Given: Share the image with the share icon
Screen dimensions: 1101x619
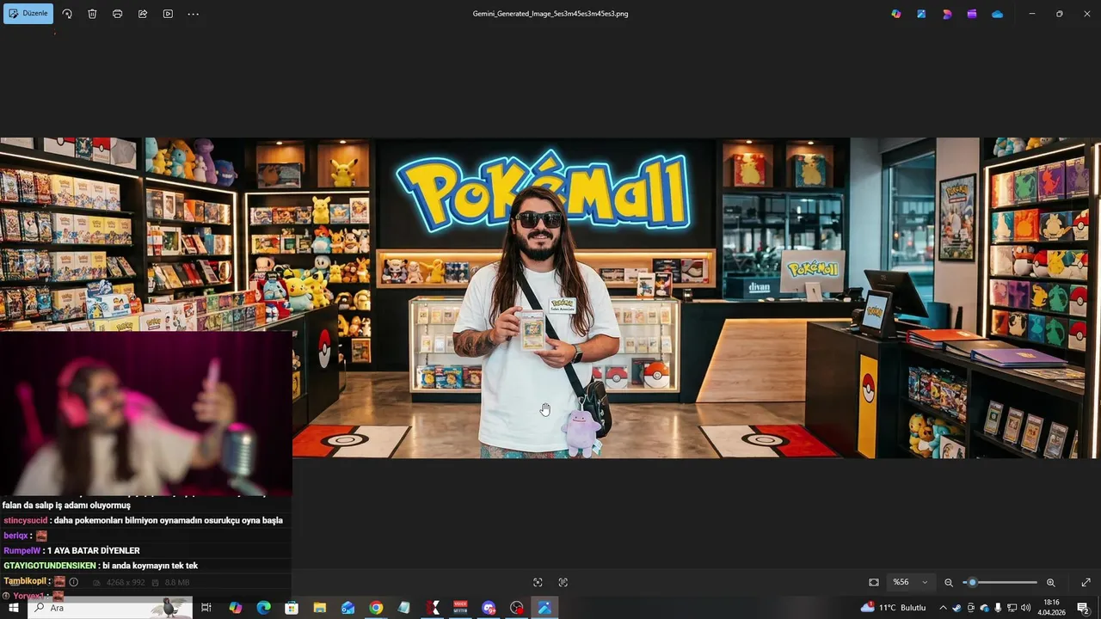Looking at the screenshot, I should pyautogui.click(x=143, y=14).
